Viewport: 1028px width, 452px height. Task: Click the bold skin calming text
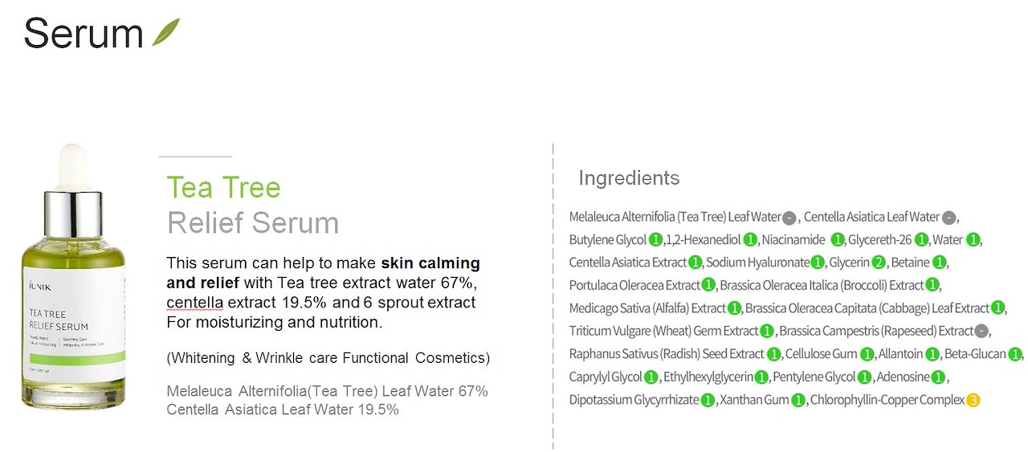point(430,263)
